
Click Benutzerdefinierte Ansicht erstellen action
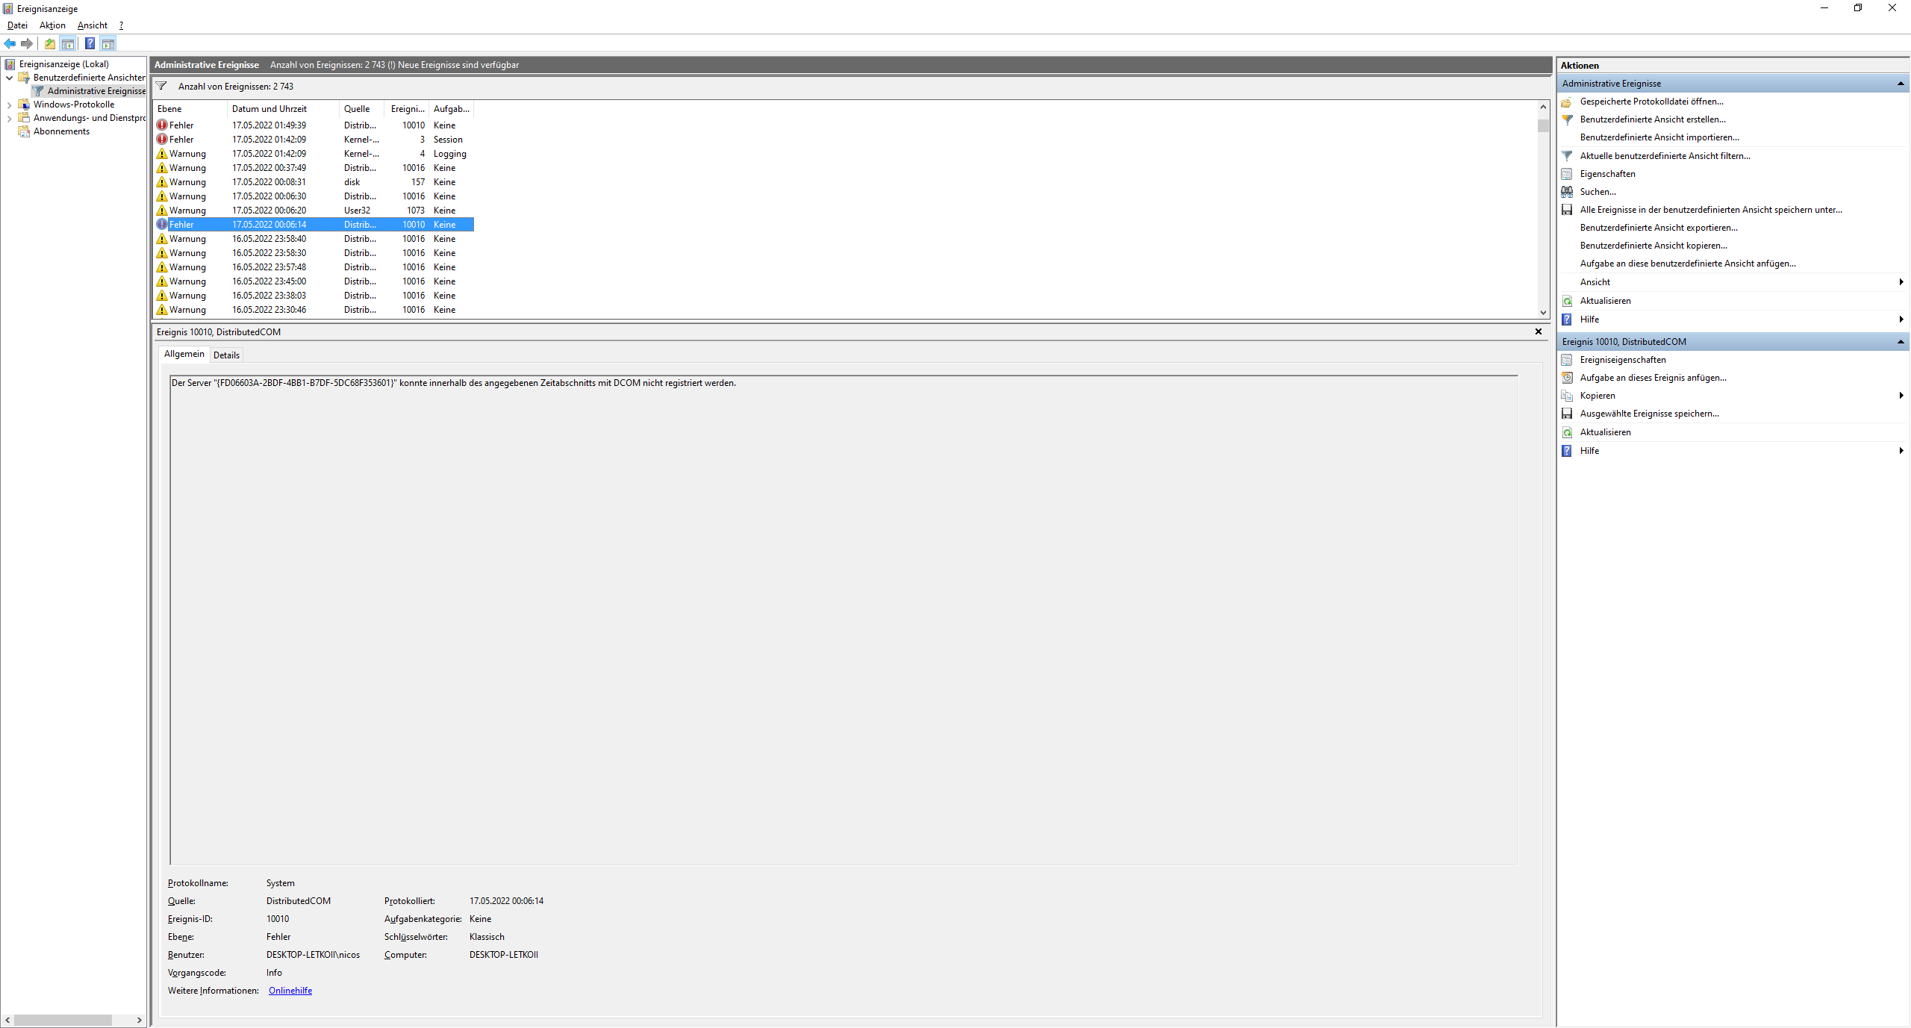pos(1653,119)
